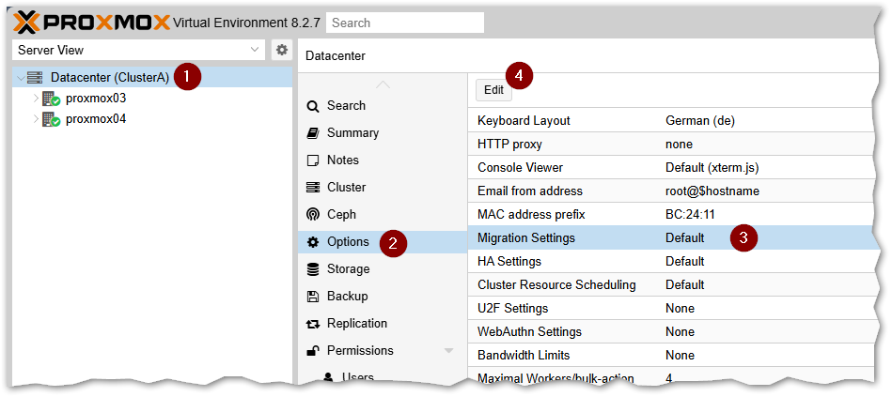The width and height of the screenshot is (892, 397).
Task: Open the Options menu item
Action: click(348, 242)
